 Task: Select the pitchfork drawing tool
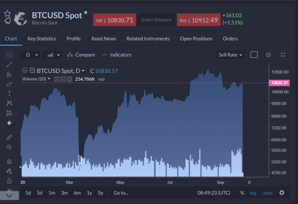pos(9,74)
